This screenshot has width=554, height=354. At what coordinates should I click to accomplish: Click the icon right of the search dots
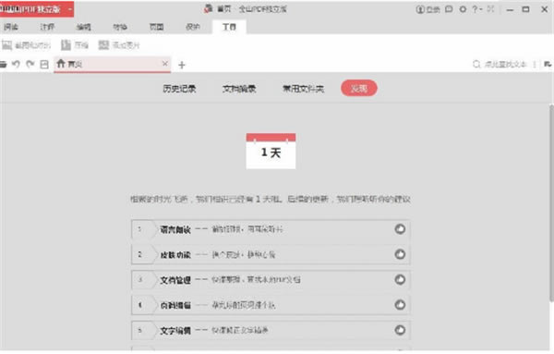(548, 64)
